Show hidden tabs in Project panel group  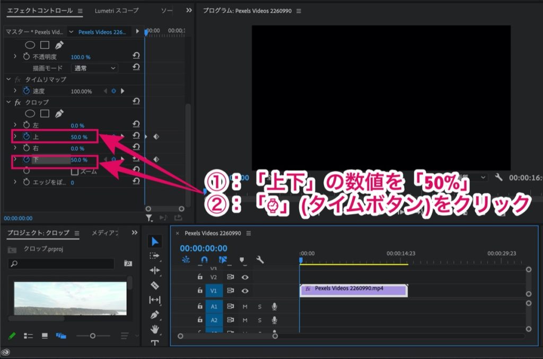pyautogui.click(x=134, y=233)
